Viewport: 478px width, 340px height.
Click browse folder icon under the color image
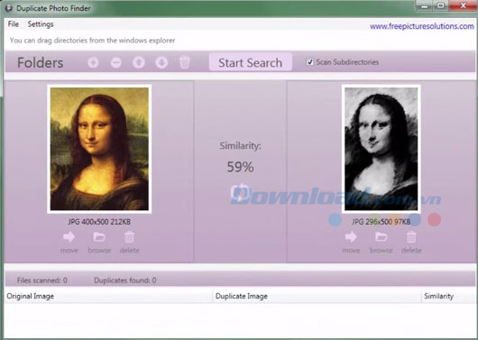coord(99,236)
